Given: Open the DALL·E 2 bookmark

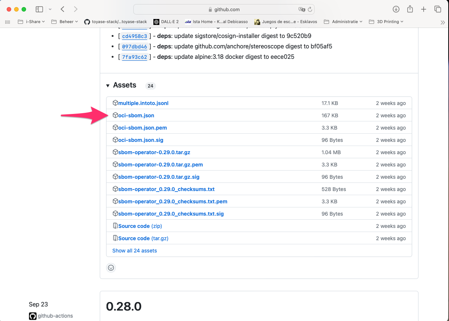Looking at the screenshot, I should click(166, 22).
